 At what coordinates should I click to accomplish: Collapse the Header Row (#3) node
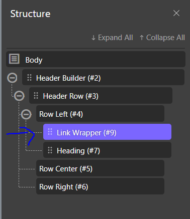tap(19, 96)
